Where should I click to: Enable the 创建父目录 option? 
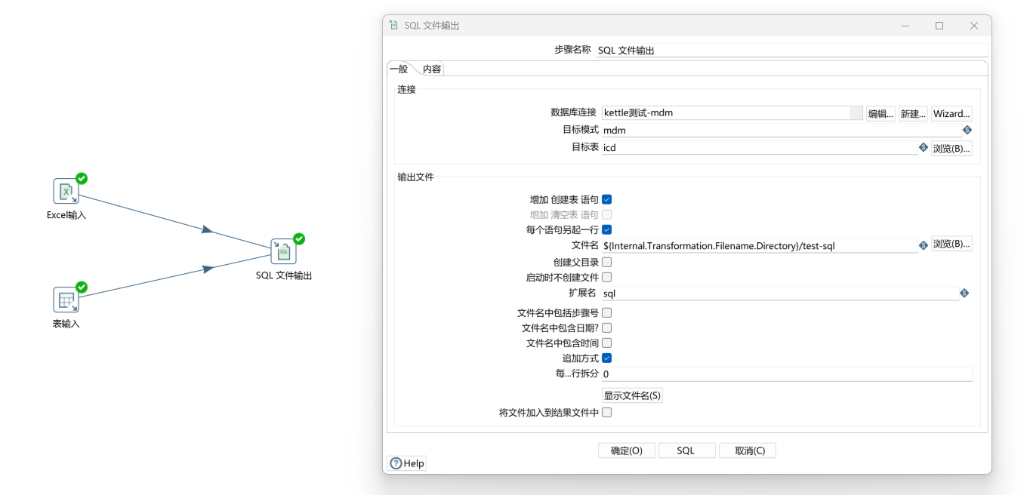pyautogui.click(x=607, y=262)
